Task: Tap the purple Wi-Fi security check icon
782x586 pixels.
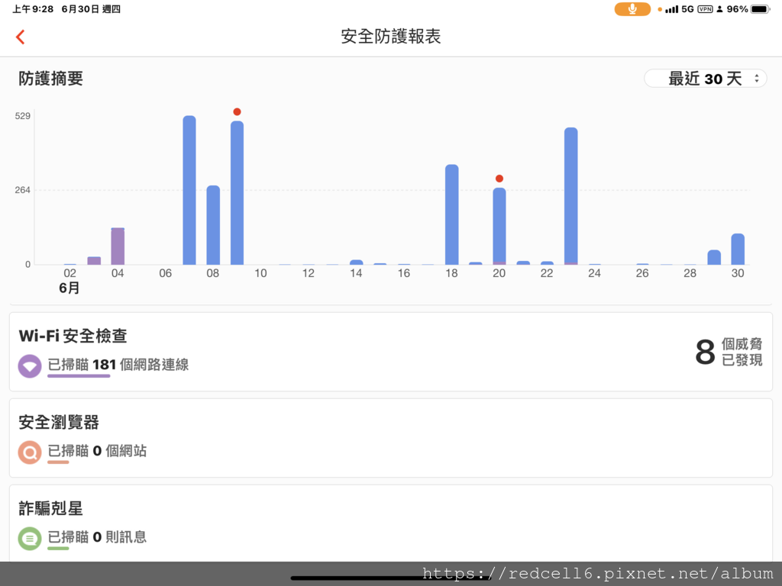Action: (30, 366)
